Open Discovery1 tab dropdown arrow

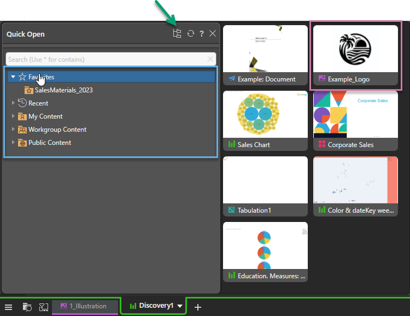[x=180, y=306]
